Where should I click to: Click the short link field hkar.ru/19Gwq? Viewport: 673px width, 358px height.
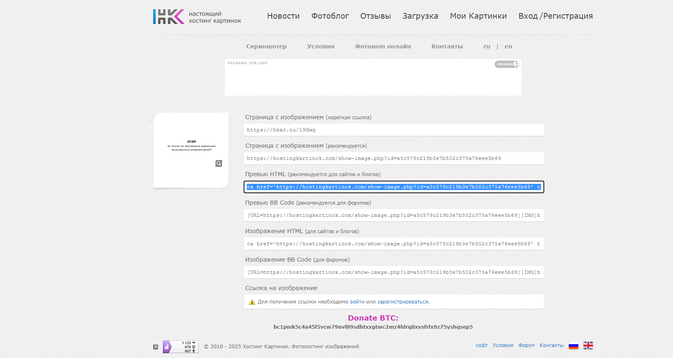click(x=394, y=130)
